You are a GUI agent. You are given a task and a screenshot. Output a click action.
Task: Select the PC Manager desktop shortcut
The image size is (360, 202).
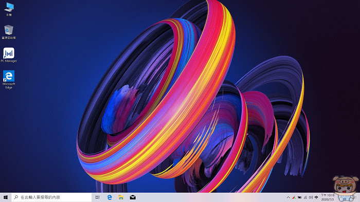pos(9,55)
